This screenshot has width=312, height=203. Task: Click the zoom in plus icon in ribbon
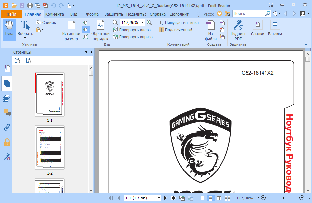tap(149, 22)
